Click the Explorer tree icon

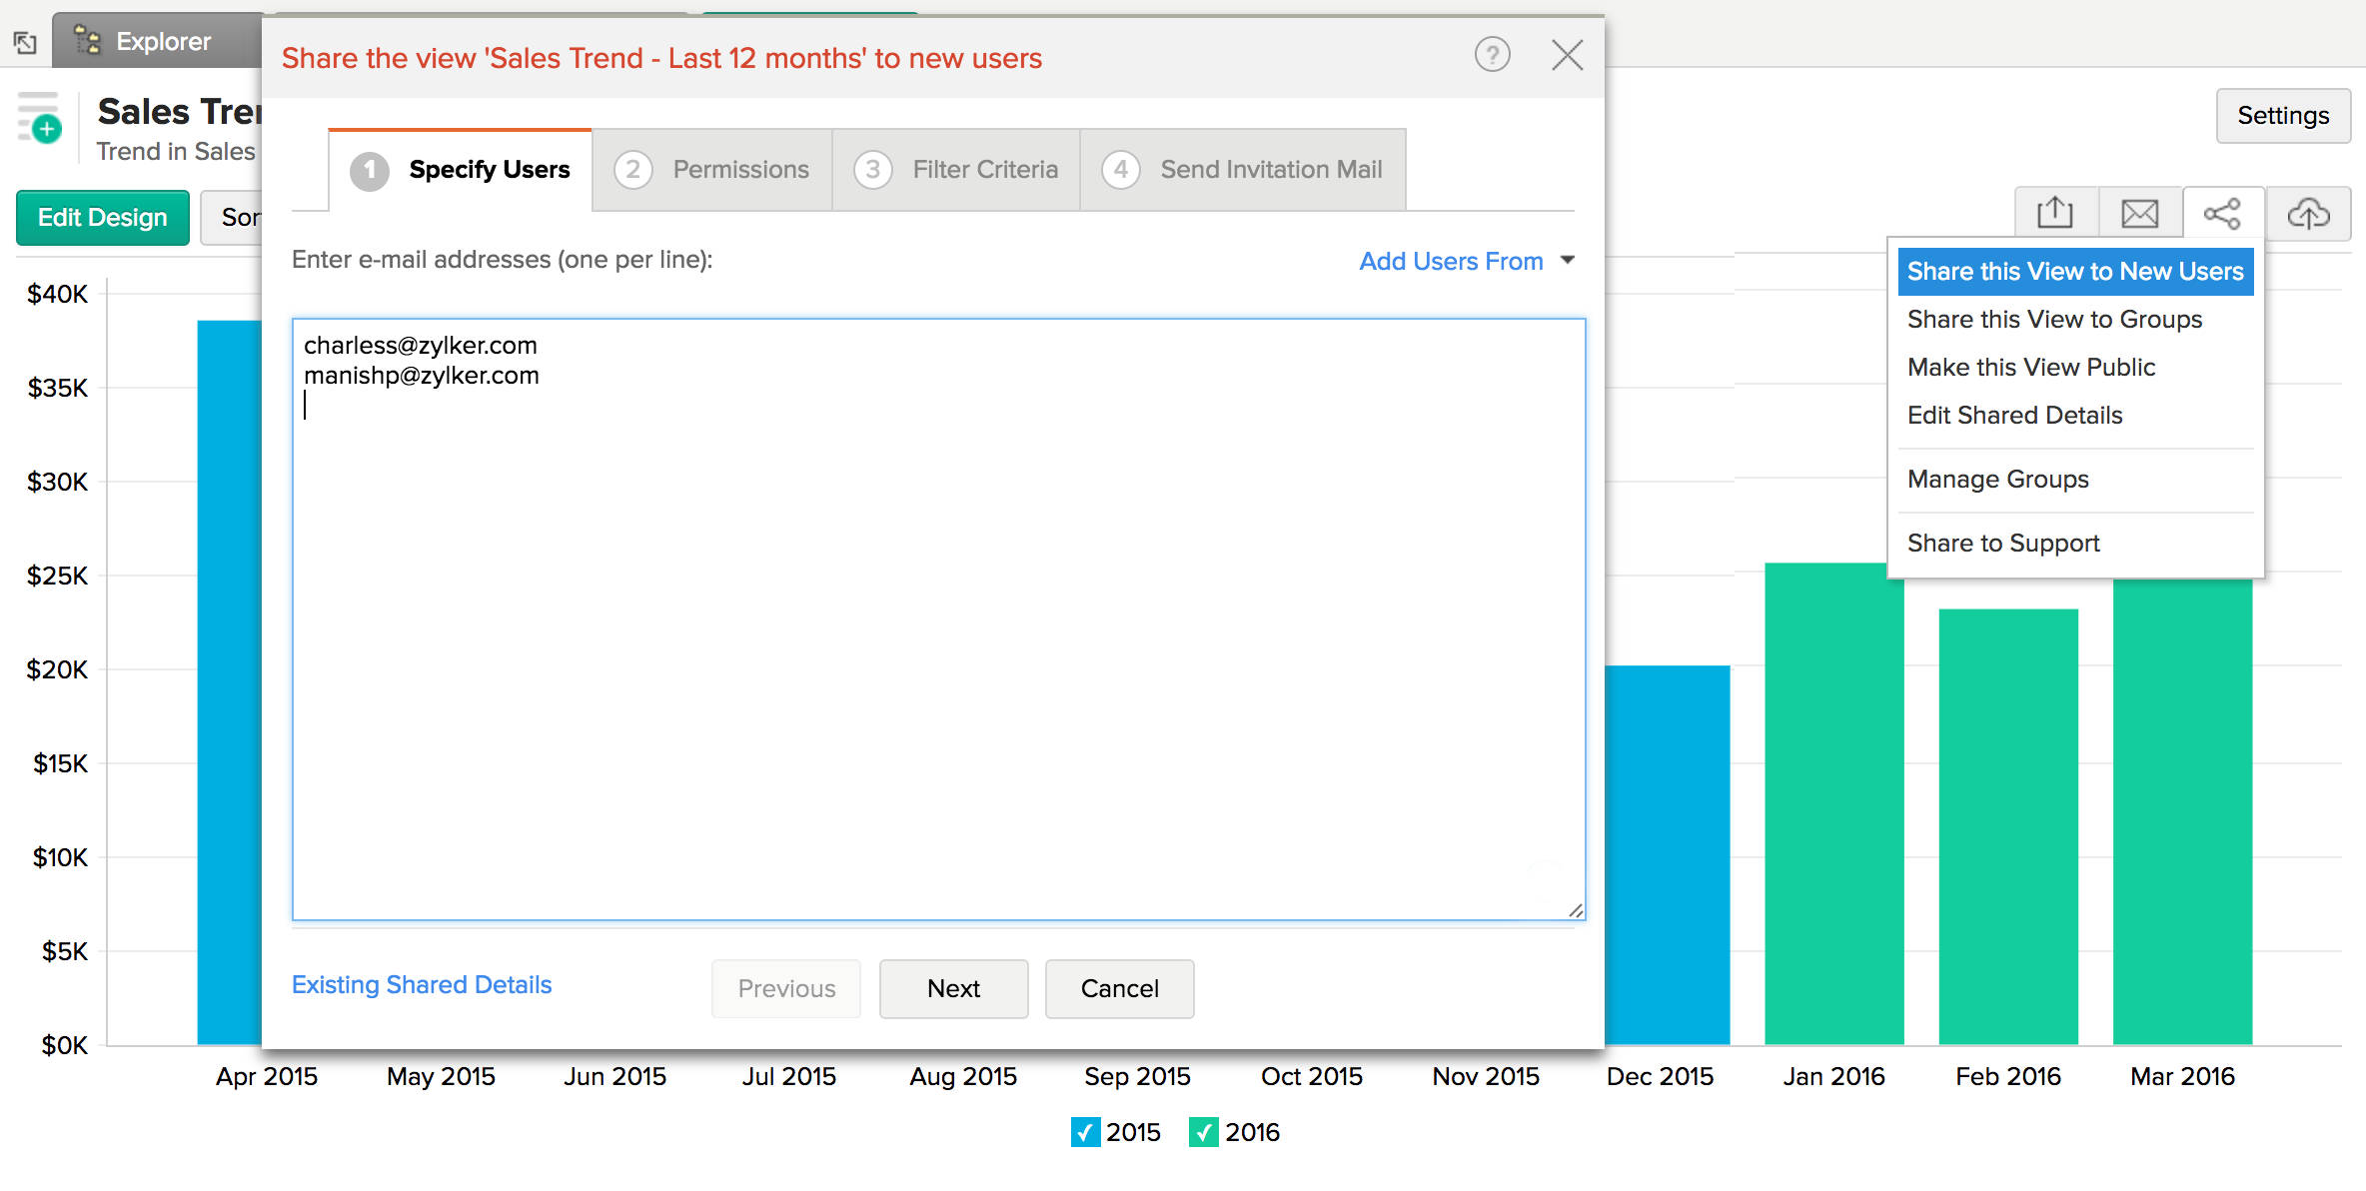tap(86, 40)
